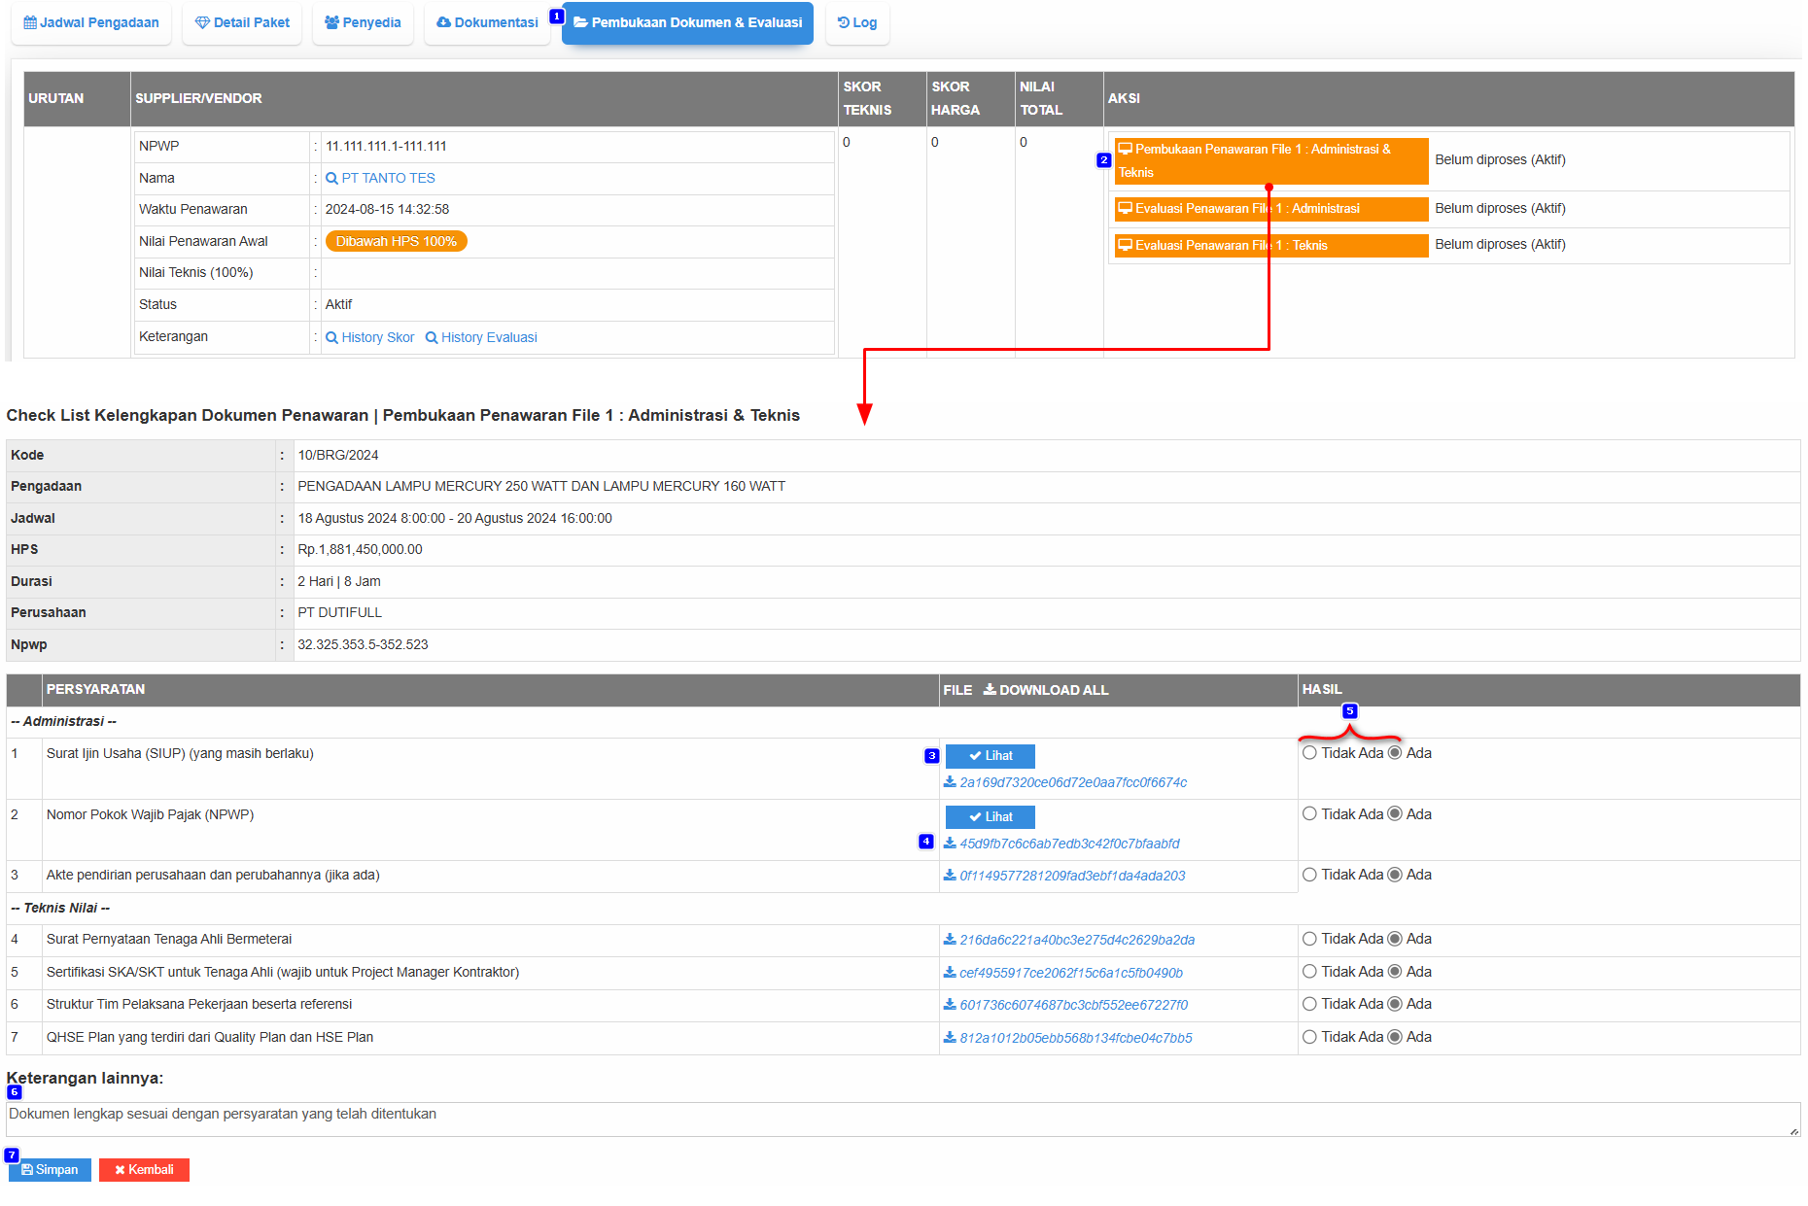This screenshot has width=1808, height=1206.
Task: Click download icon for QHSE Plan file
Action: click(950, 1038)
